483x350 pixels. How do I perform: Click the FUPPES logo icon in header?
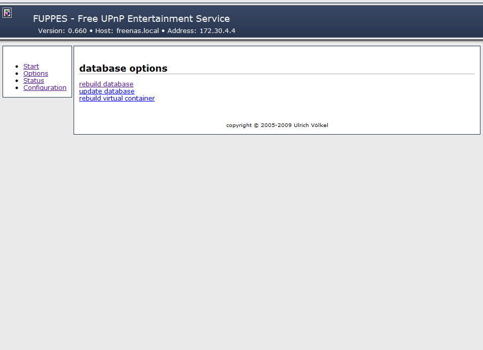click(x=7, y=13)
